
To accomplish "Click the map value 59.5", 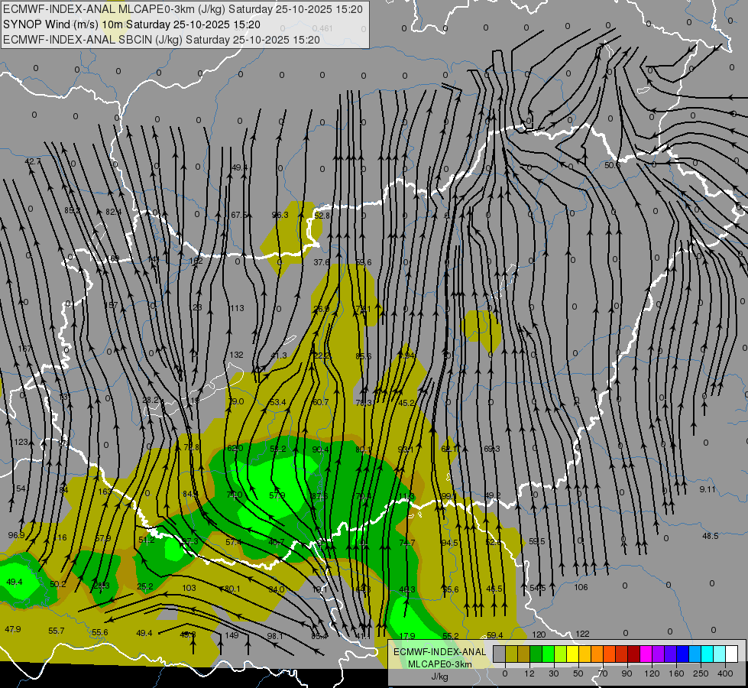I will coord(536,541).
